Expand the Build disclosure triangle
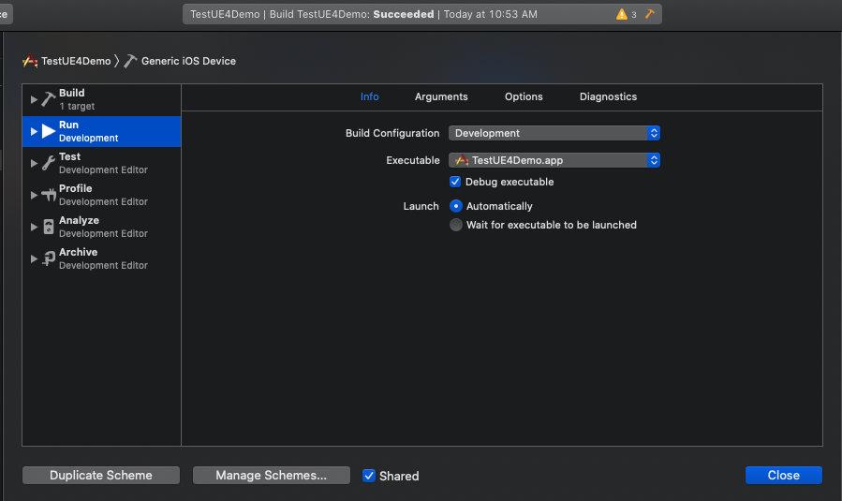The image size is (842, 501). pyautogui.click(x=35, y=99)
